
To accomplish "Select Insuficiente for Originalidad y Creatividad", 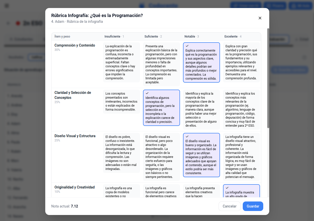I will [121, 191].
